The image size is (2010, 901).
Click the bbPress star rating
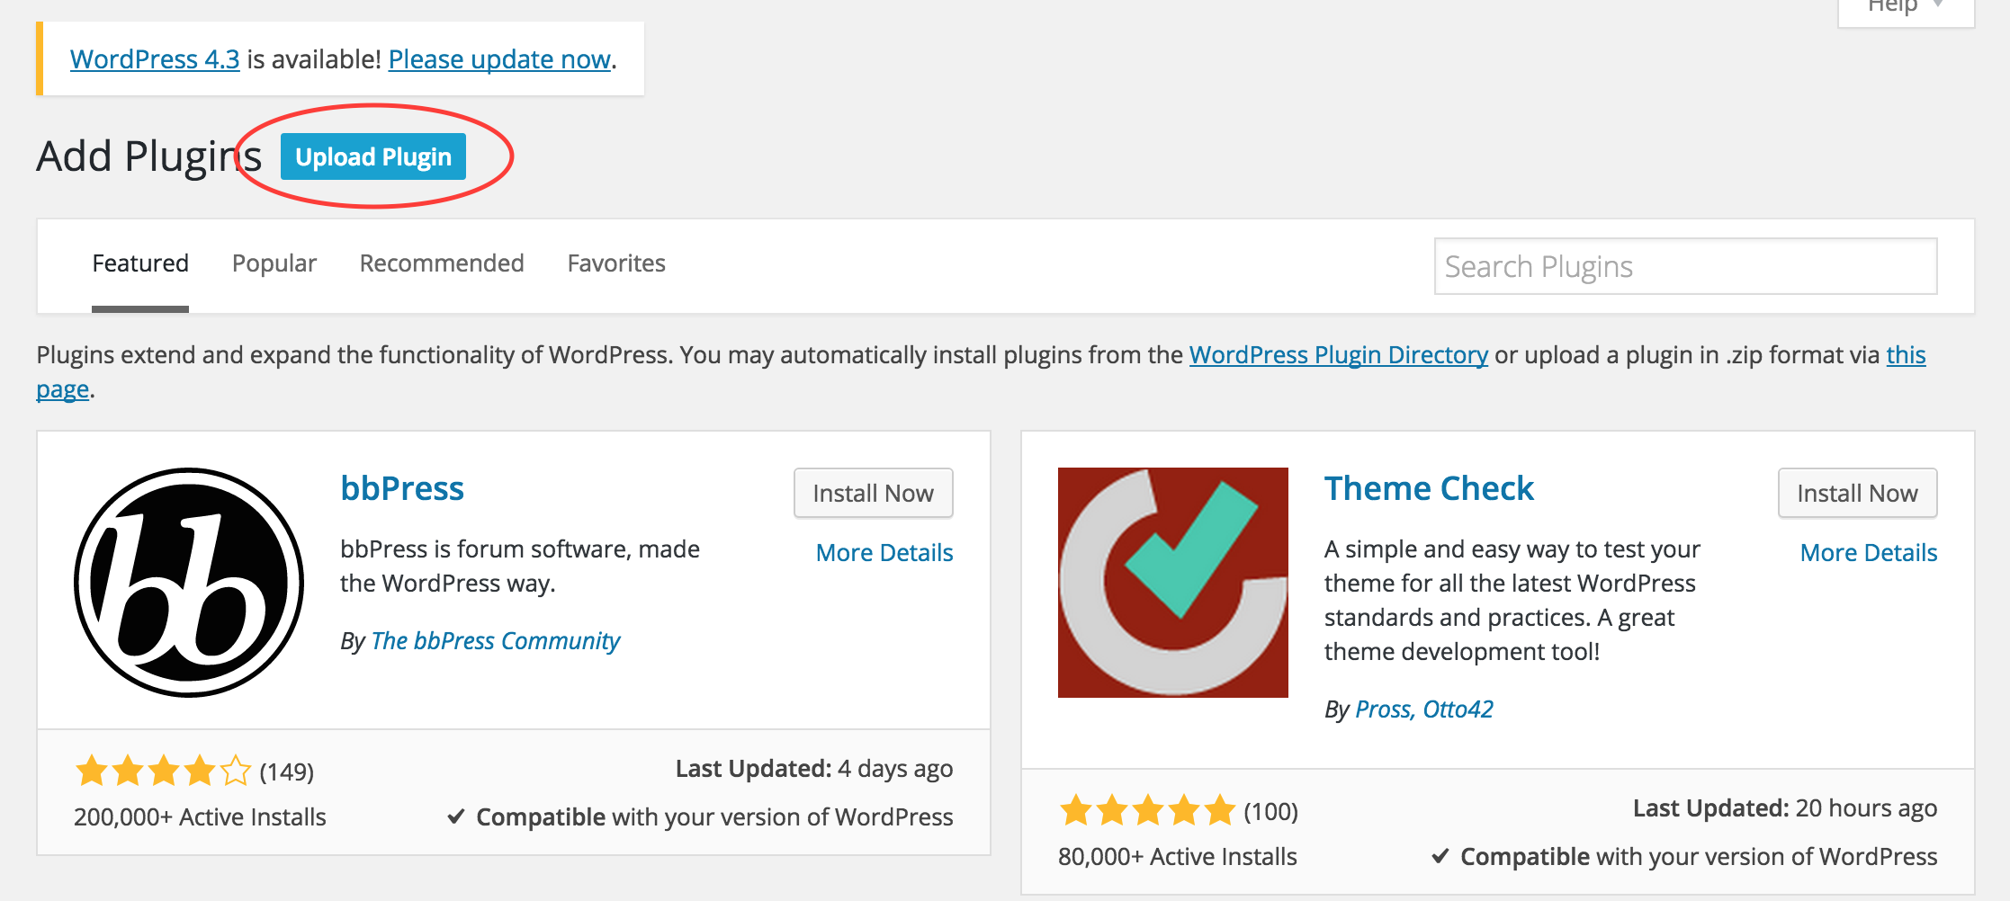(x=163, y=771)
